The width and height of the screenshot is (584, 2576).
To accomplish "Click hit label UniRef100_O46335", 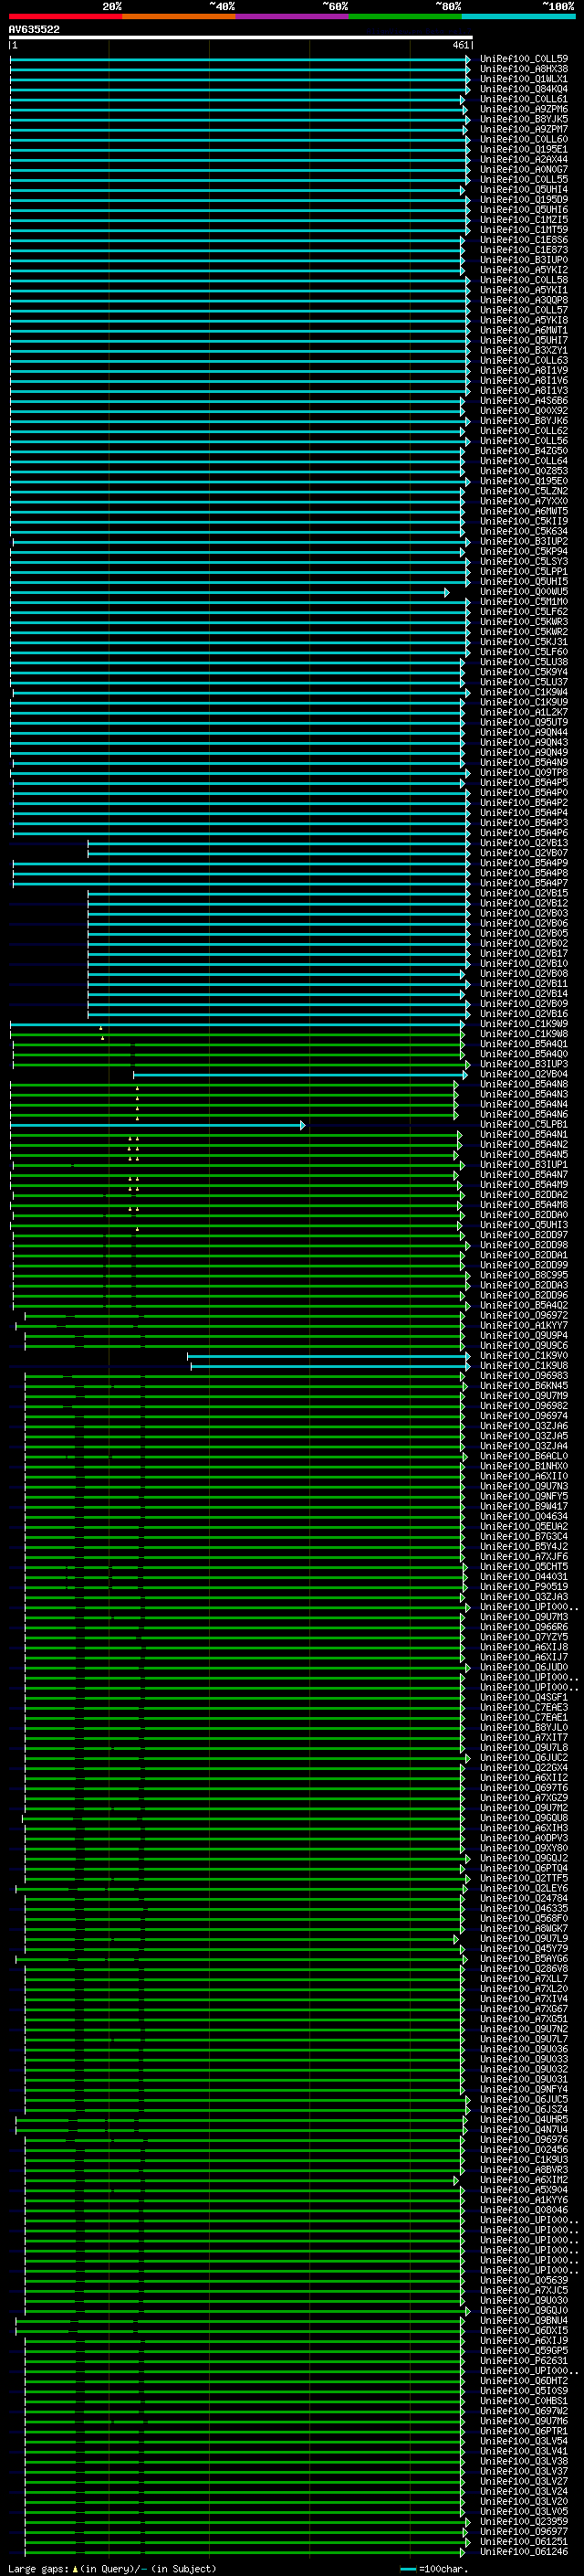I will click(524, 1908).
